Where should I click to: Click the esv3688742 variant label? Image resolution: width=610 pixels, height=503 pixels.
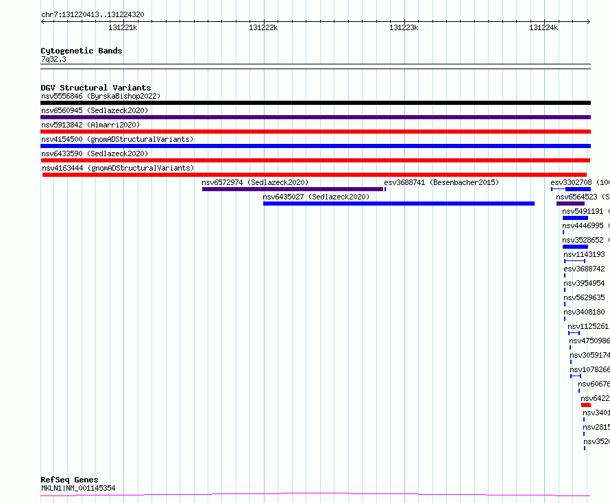[x=585, y=269]
